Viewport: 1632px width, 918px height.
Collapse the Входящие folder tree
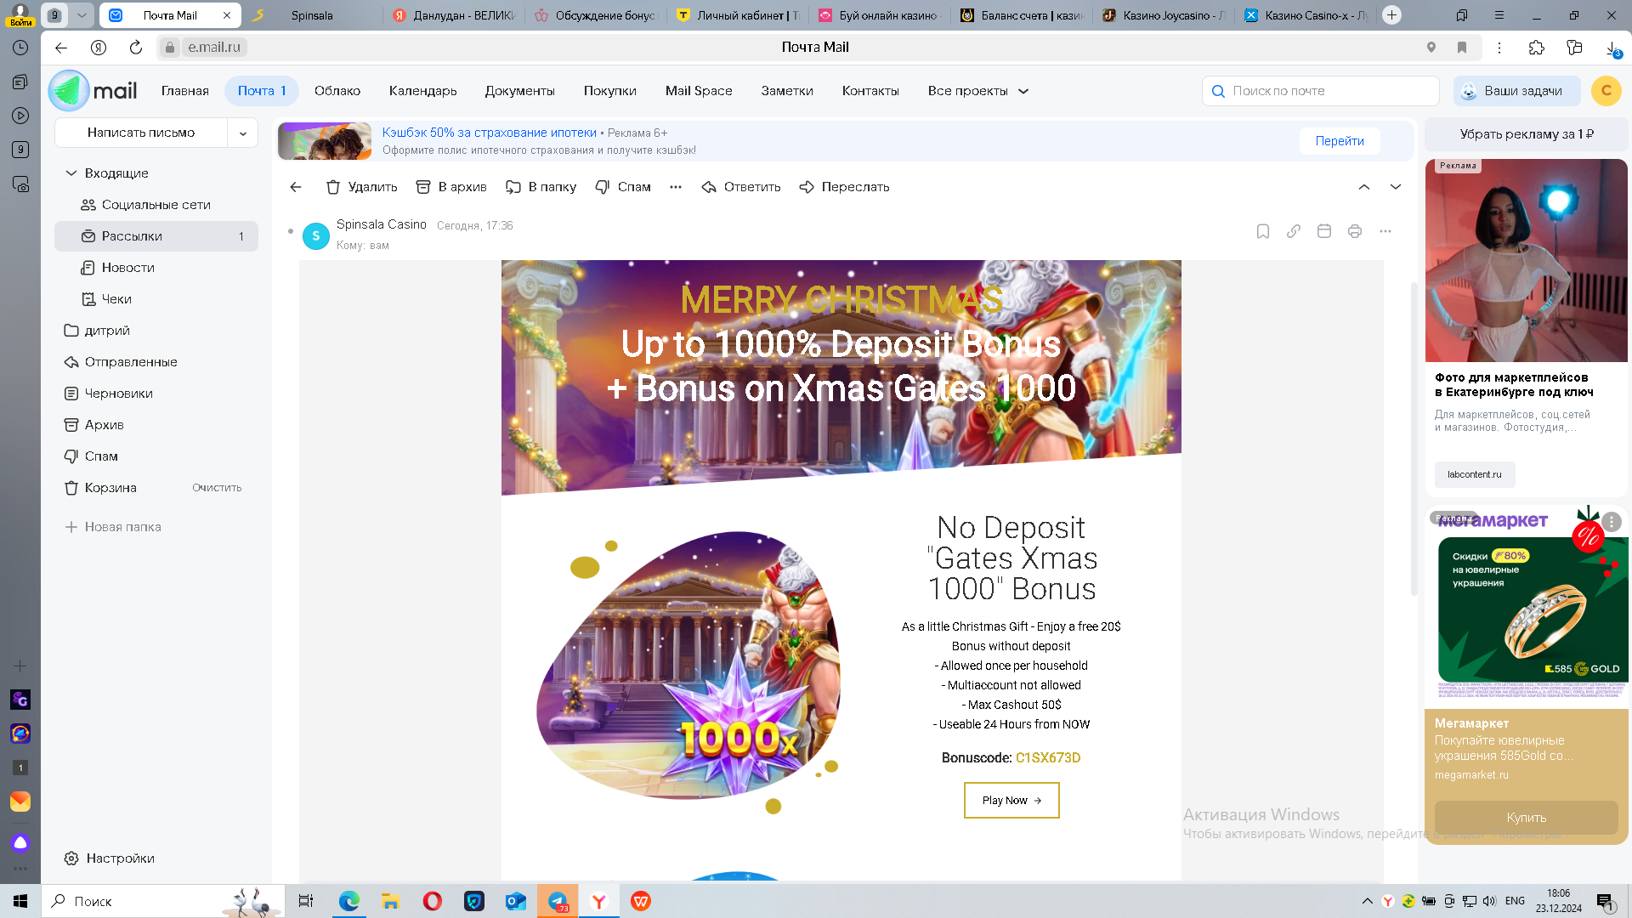click(71, 173)
